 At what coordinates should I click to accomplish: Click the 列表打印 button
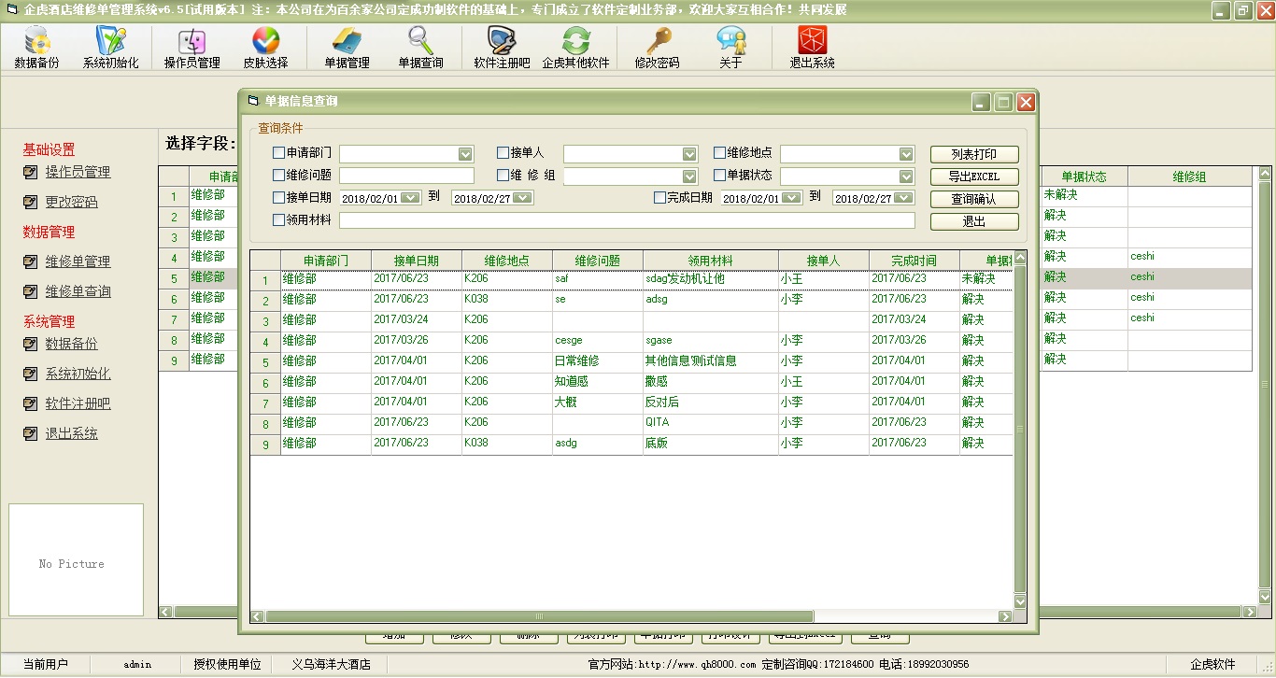pos(974,154)
